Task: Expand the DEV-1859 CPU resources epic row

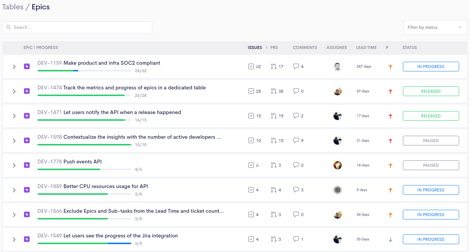Action: tap(14, 190)
